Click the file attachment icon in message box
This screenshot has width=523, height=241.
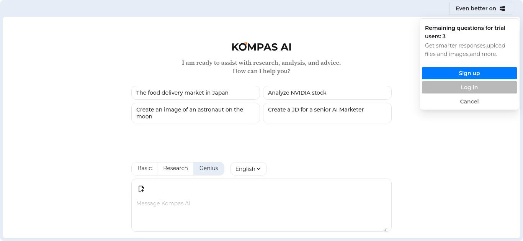pos(141,189)
